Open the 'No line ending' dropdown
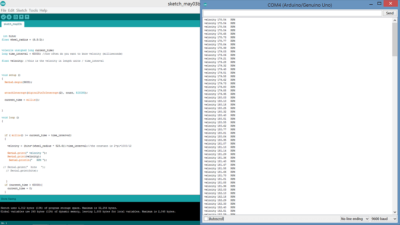400x225 pixels. (354, 218)
